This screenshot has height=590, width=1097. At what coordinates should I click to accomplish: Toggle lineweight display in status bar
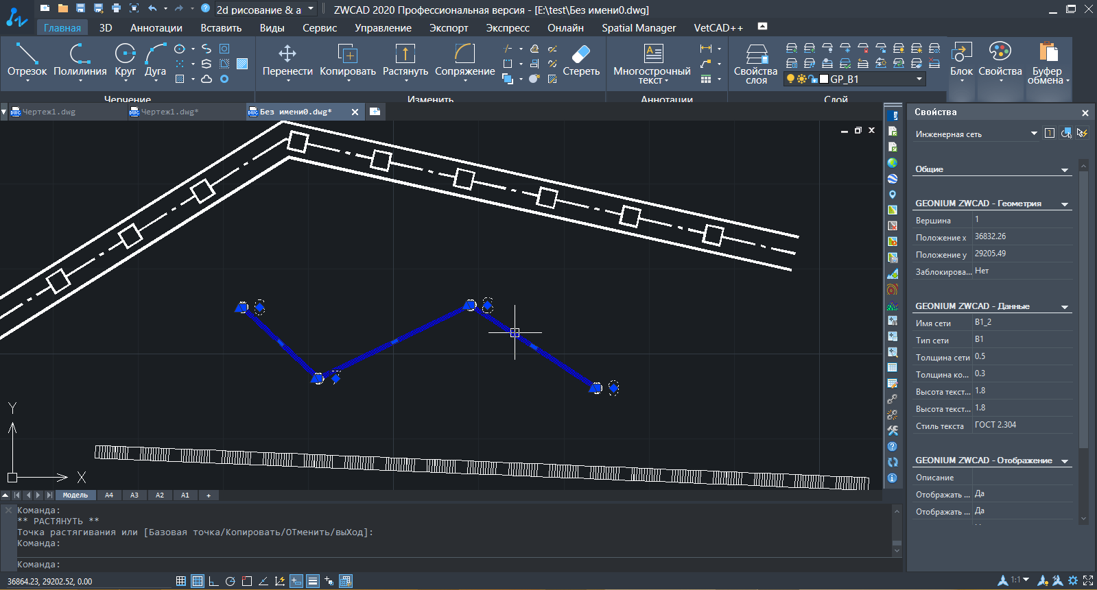click(313, 581)
